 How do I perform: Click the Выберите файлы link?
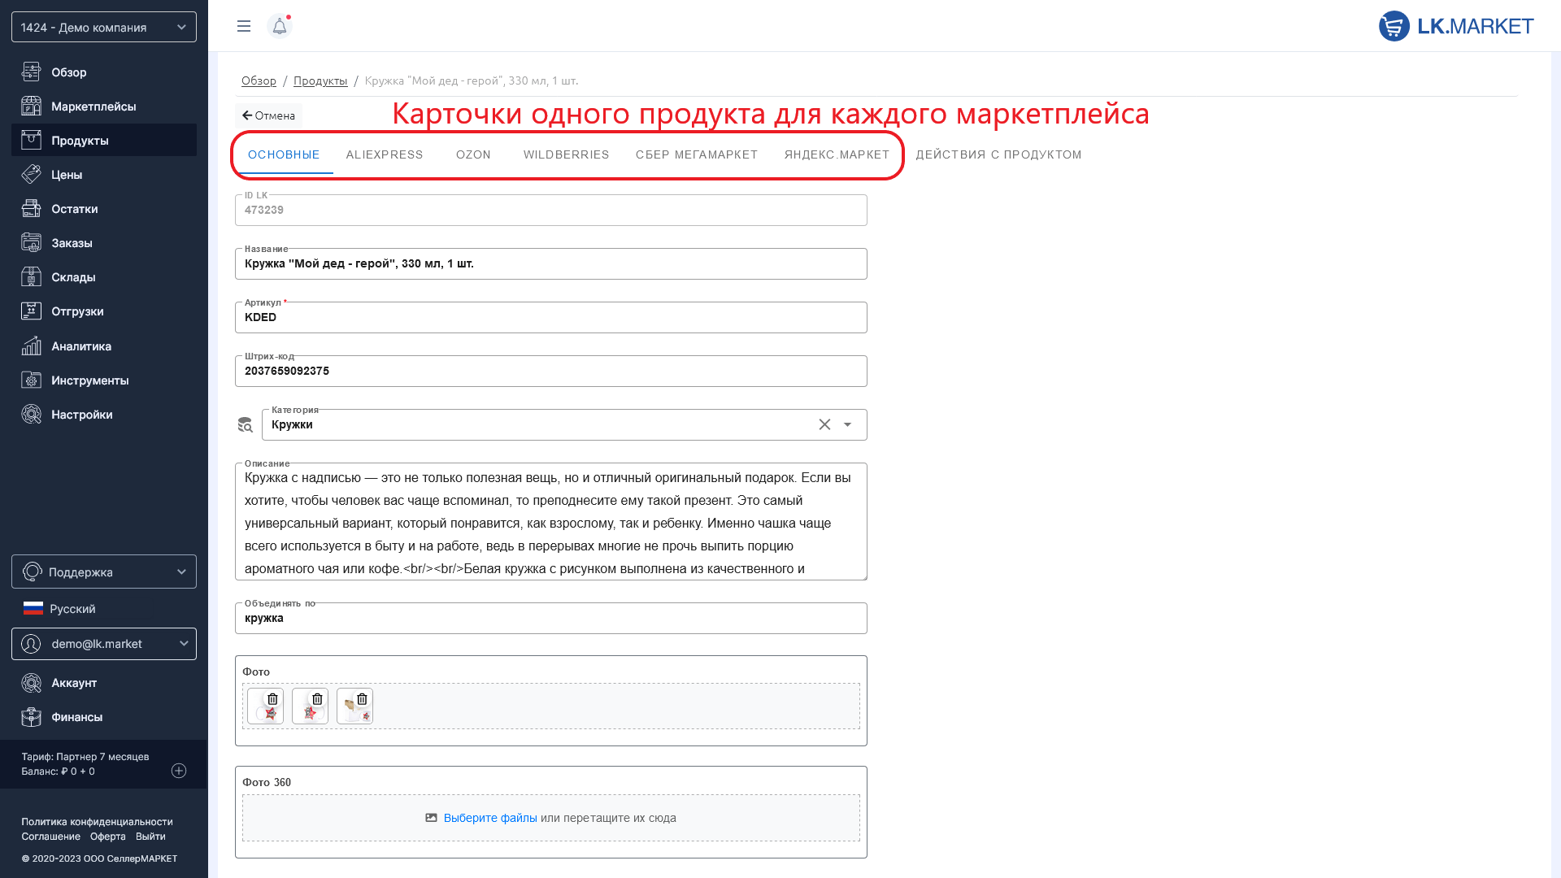click(x=490, y=818)
